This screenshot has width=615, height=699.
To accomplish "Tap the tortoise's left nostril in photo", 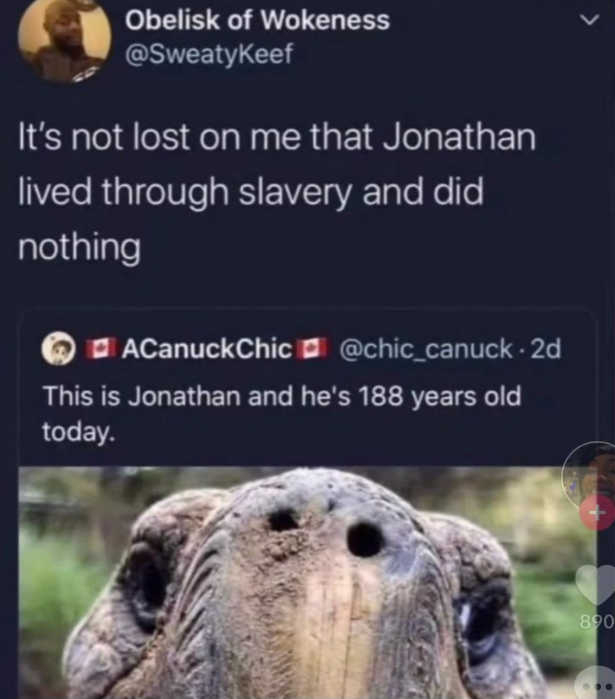I will pos(284,520).
